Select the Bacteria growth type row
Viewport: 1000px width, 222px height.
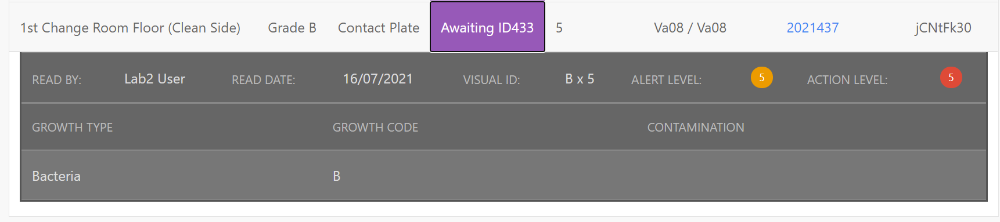click(503, 176)
